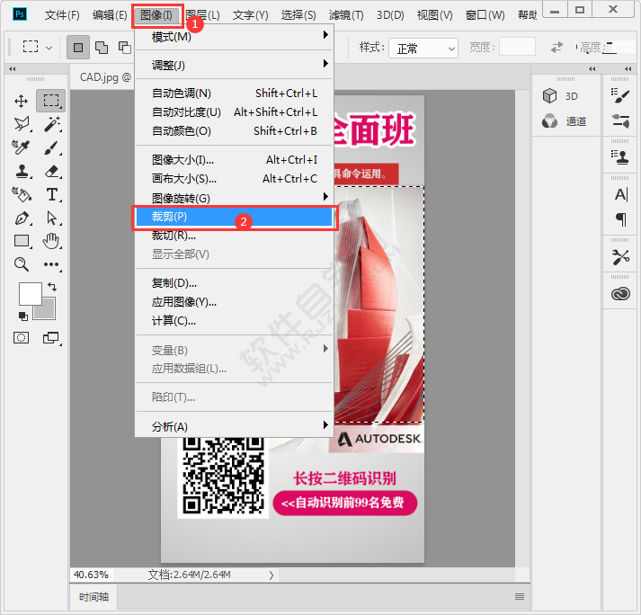Open the 文件(F) menu
The image size is (641, 615).
[x=62, y=15]
